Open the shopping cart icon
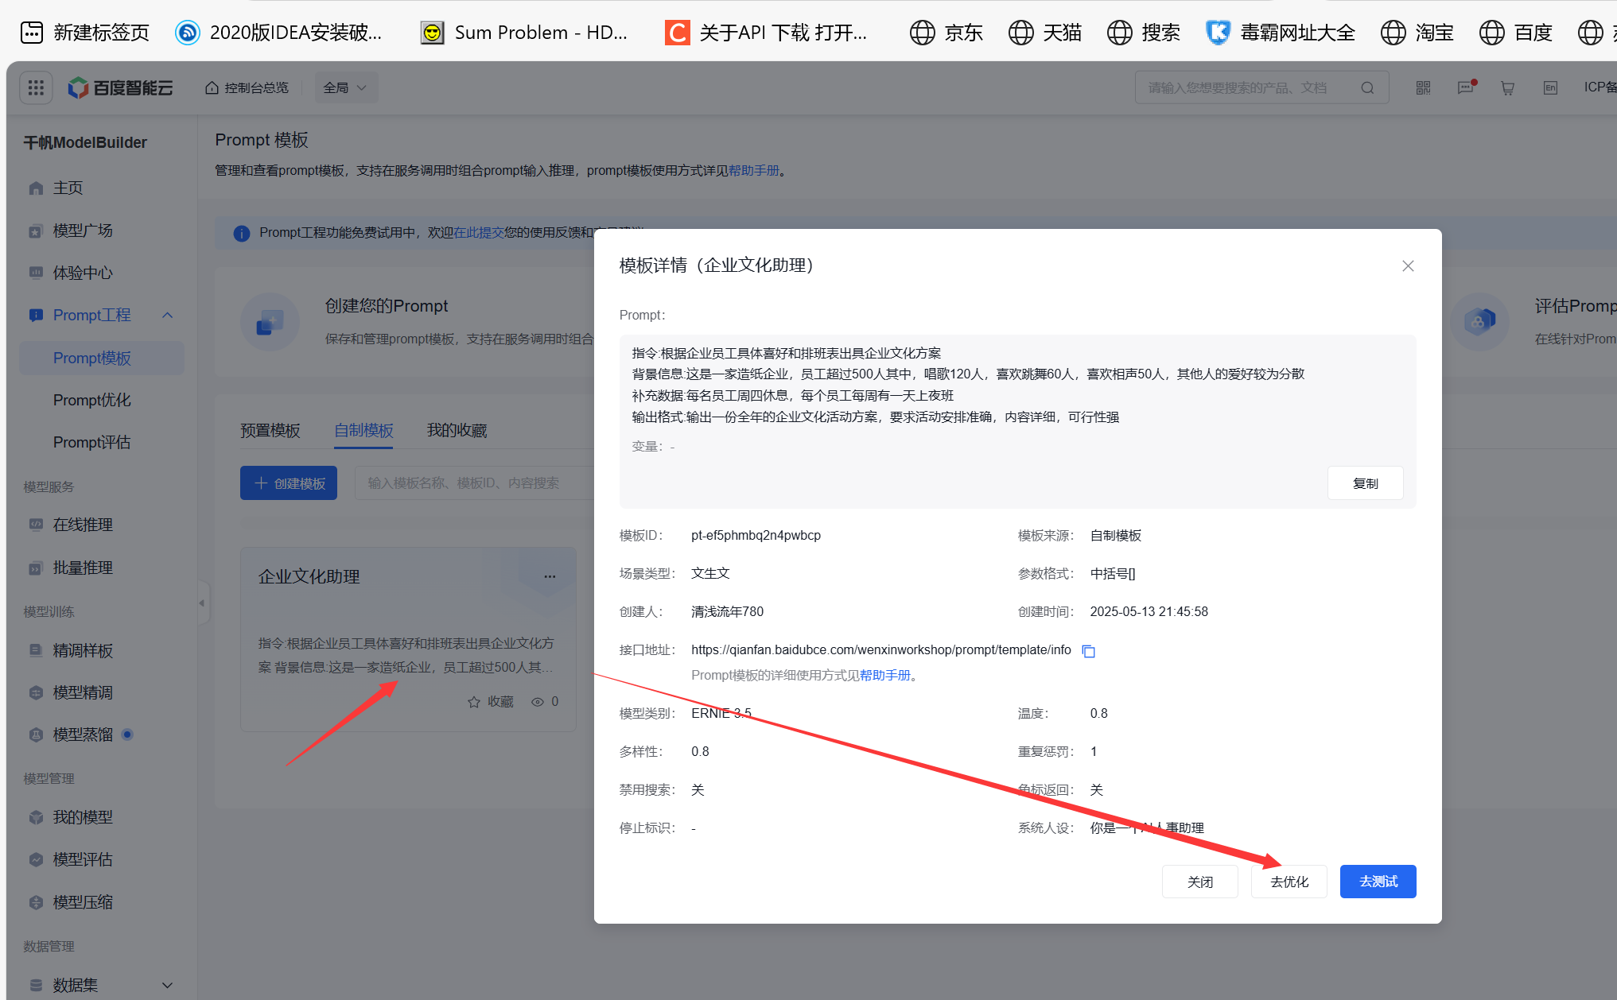The image size is (1617, 1000). pos(1507,87)
